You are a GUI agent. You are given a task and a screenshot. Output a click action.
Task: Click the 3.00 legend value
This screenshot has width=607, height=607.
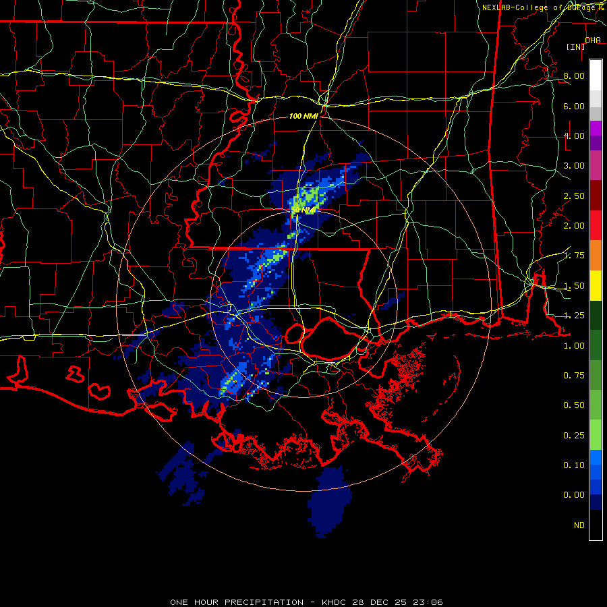pyautogui.click(x=574, y=166)
